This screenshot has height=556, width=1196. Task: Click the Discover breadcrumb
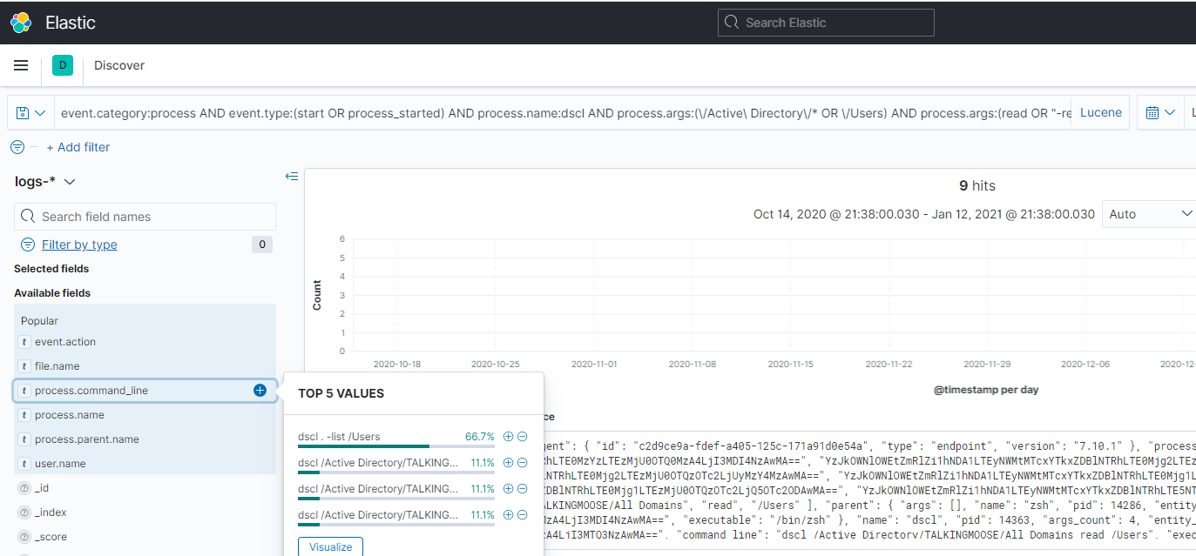click(118, 64)
